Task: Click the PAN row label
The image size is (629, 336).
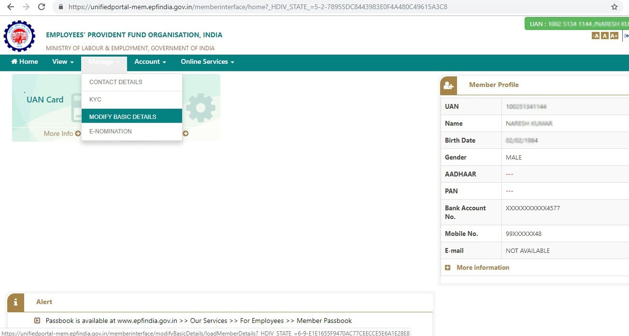Action: 451,191
